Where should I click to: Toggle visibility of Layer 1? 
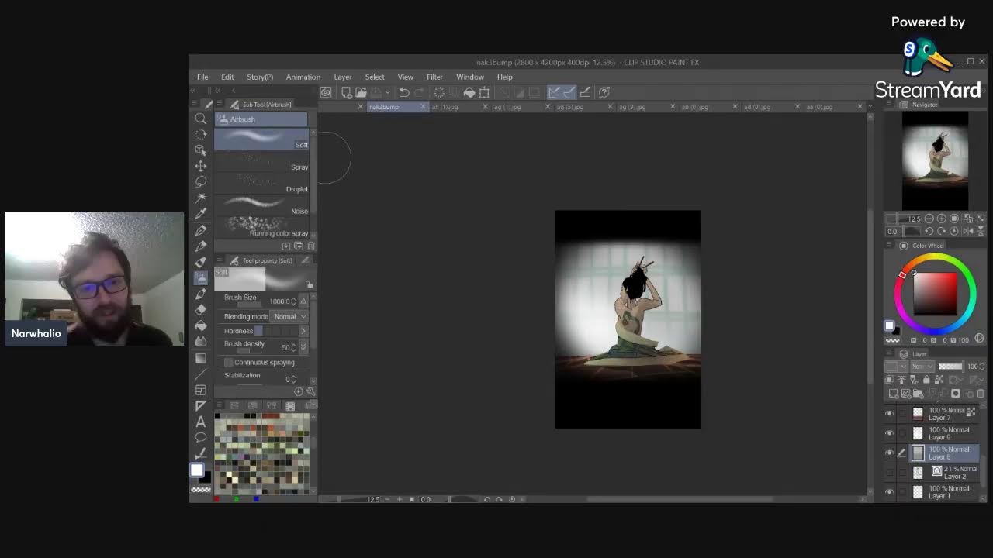tap(889, 491)
